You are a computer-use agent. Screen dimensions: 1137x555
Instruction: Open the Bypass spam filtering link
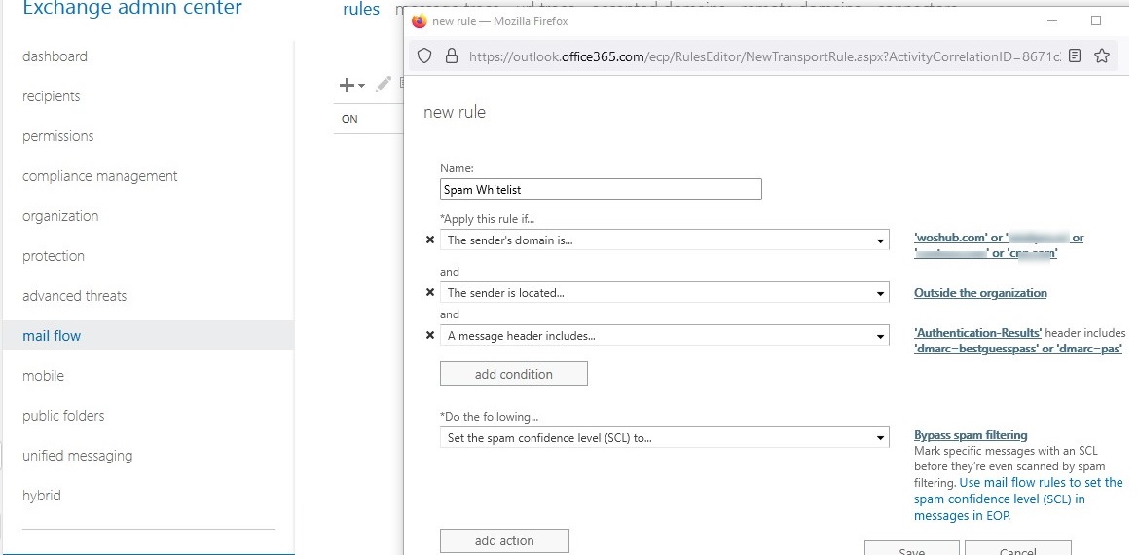coord(970,435)
